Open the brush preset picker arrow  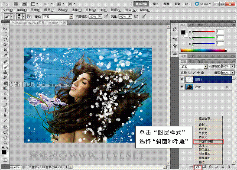[x=23, y=16]
